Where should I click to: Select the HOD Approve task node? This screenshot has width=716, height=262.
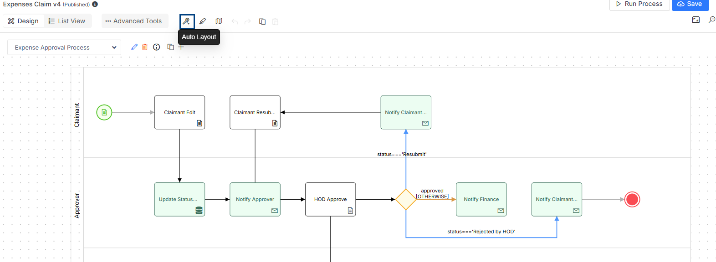pyautogui.click(x=330, y=199)
